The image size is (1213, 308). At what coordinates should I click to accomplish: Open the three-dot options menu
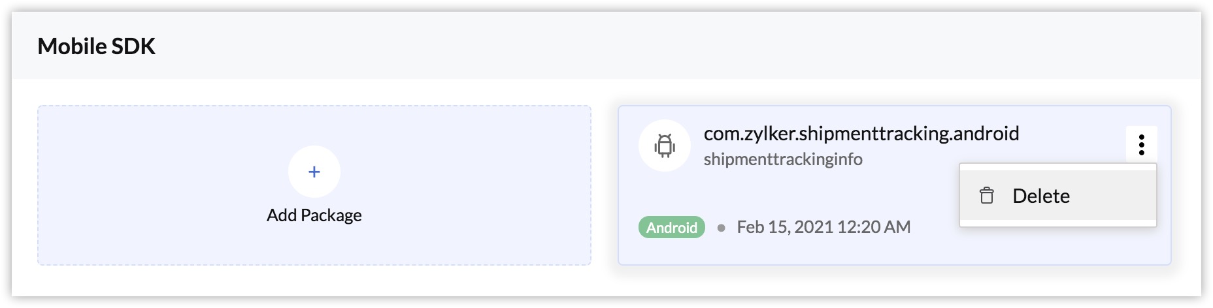tap(1141, 144)
